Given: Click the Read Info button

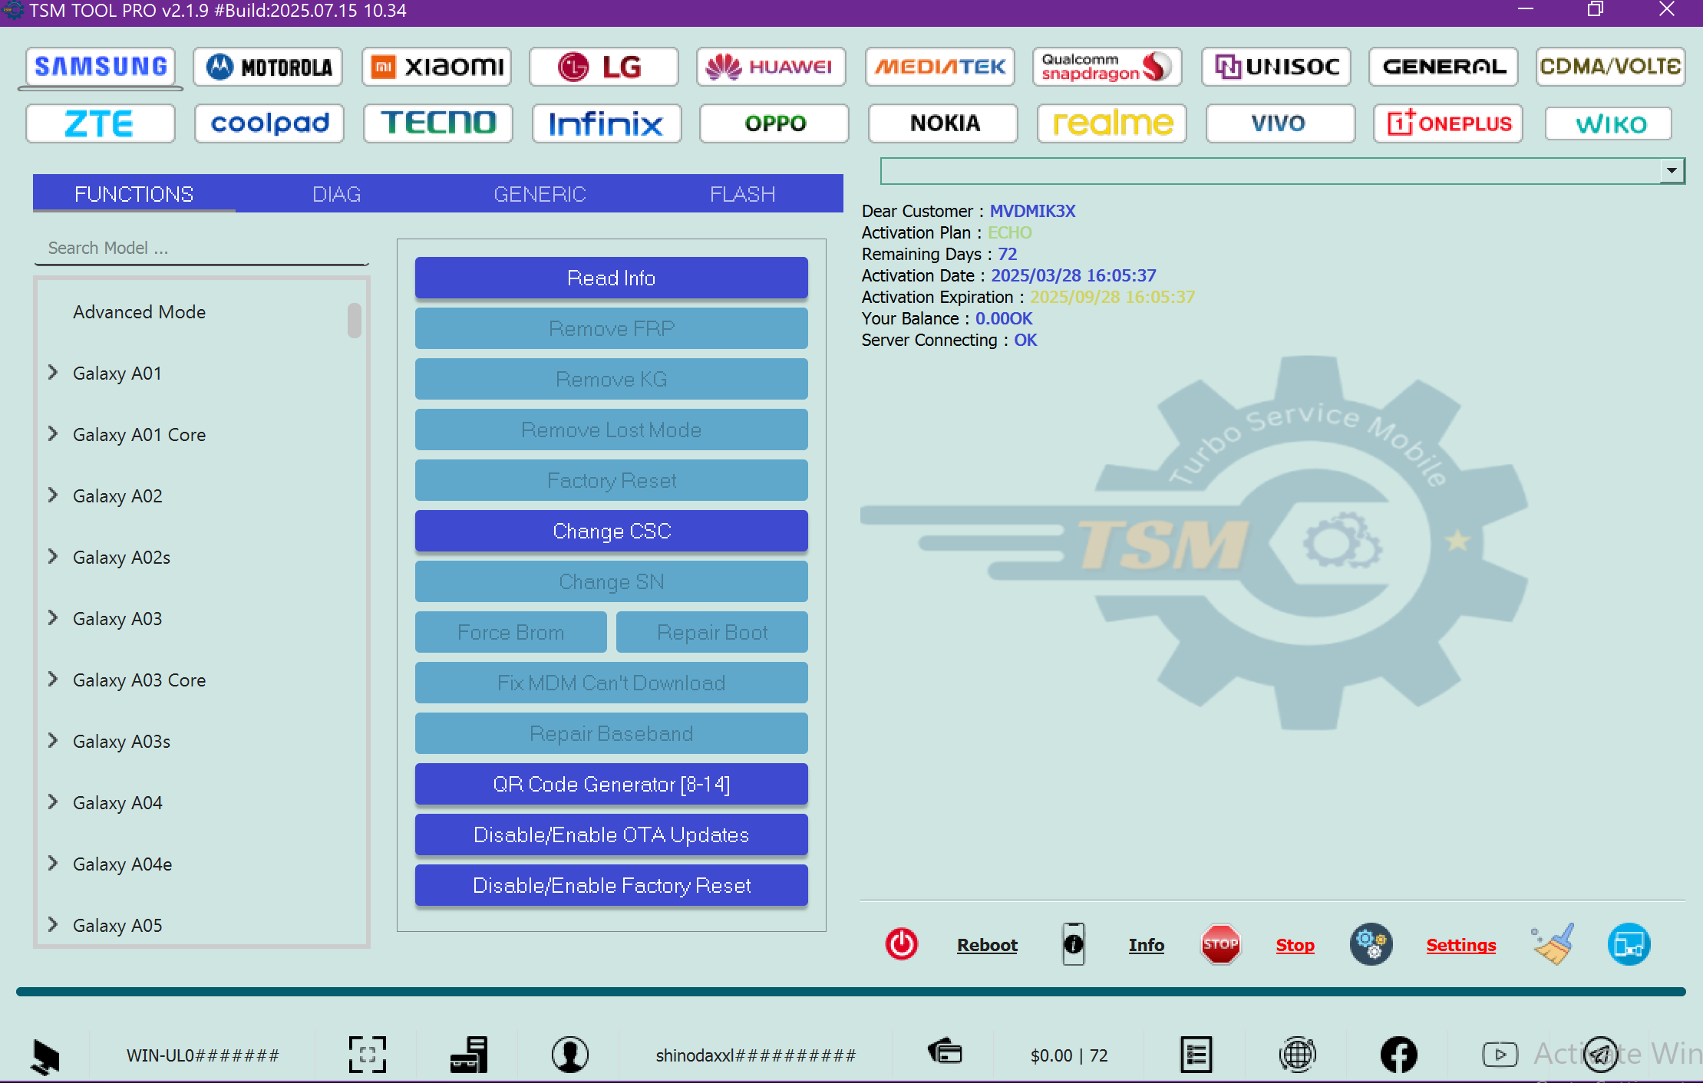Looking at the screenshot, I should pos(612,278).
